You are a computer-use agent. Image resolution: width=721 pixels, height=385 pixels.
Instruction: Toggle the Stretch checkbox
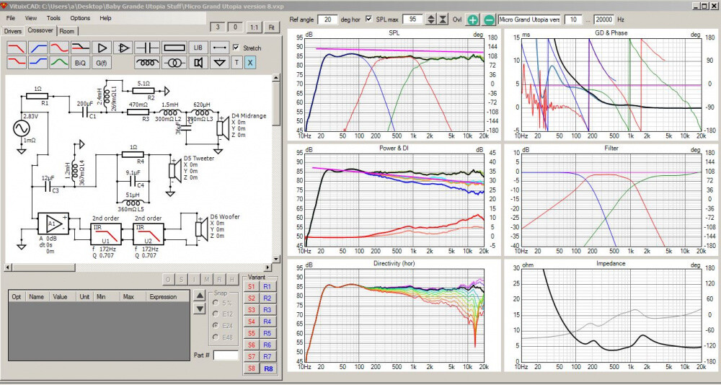[x=237, y=48]
